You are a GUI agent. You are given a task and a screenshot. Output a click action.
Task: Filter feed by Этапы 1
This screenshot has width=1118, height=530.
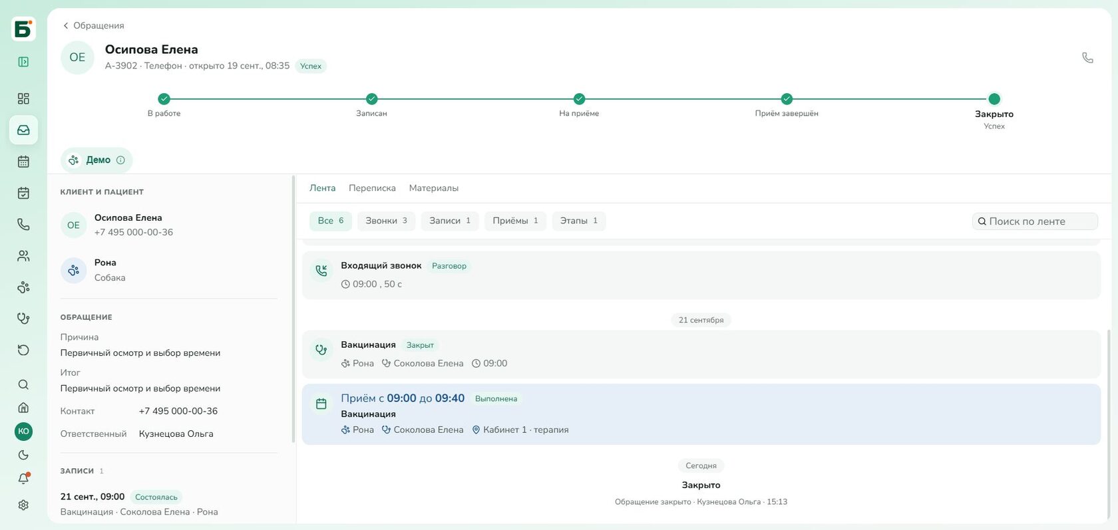[x=579, y=221]
